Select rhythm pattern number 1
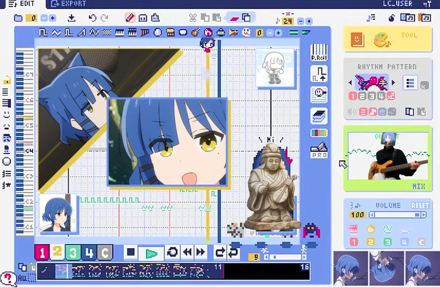Image resolution: width=440 pixels, height=288 pixels. point(352,96)
